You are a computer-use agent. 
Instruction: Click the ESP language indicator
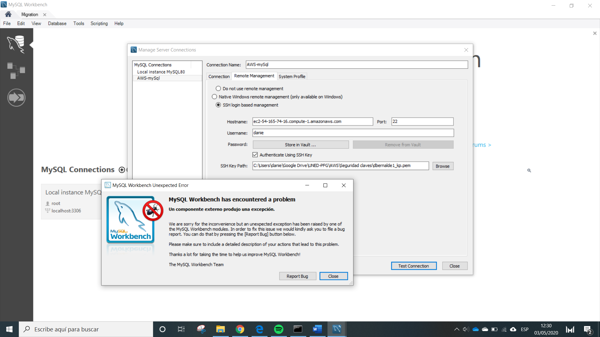(525, 329)
